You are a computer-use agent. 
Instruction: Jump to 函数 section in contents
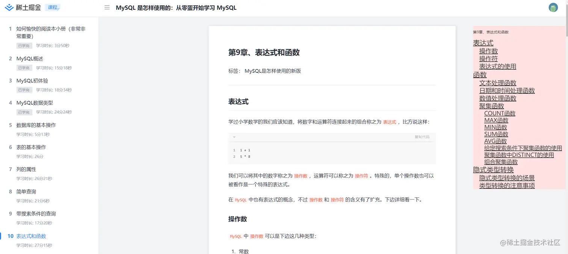coord(480,75)
